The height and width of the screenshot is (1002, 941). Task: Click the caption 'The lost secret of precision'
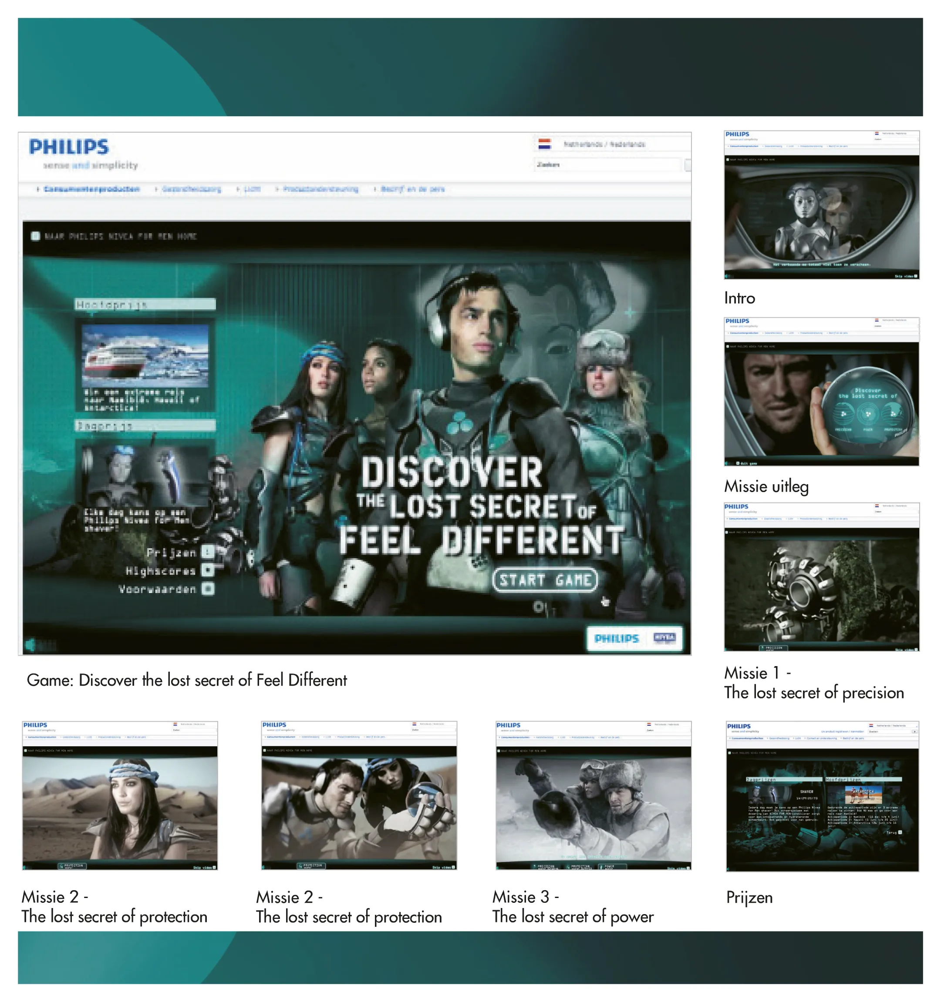(x=814, y=693)
